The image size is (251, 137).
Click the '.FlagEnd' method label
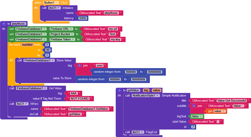point(151,132)
